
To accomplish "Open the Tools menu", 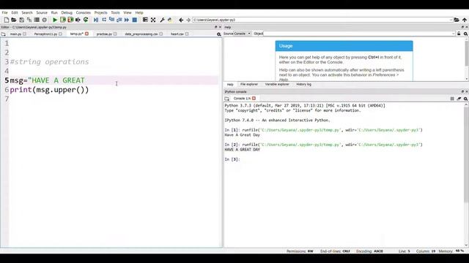I will 115,12.
